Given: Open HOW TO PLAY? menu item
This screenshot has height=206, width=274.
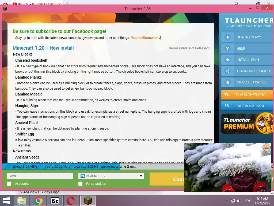Looking at the screenshot, I should (248, 37).
